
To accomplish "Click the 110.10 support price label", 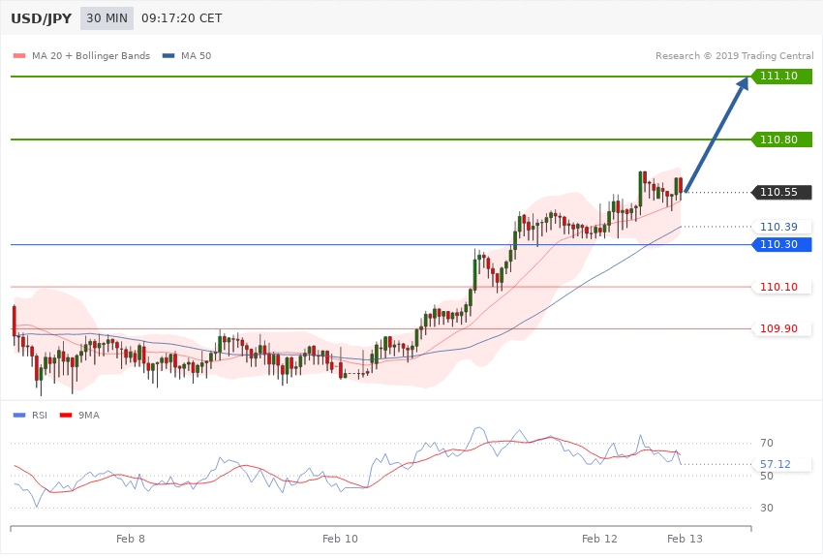I will [782, 287].
